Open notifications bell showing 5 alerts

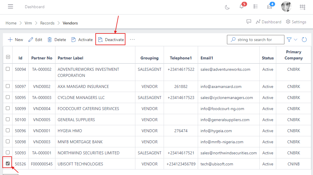click(x=242, y=7)
